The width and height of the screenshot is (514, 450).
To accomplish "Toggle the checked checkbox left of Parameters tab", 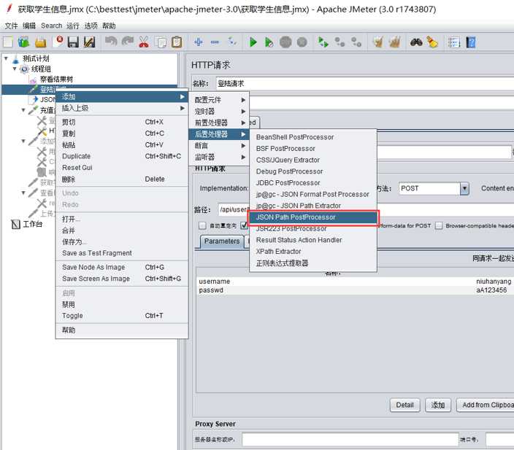I will click(x=244, y=225).
